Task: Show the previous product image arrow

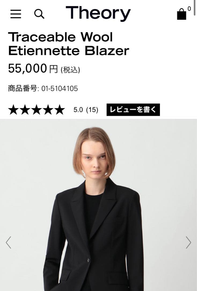Action: point(9,242)
